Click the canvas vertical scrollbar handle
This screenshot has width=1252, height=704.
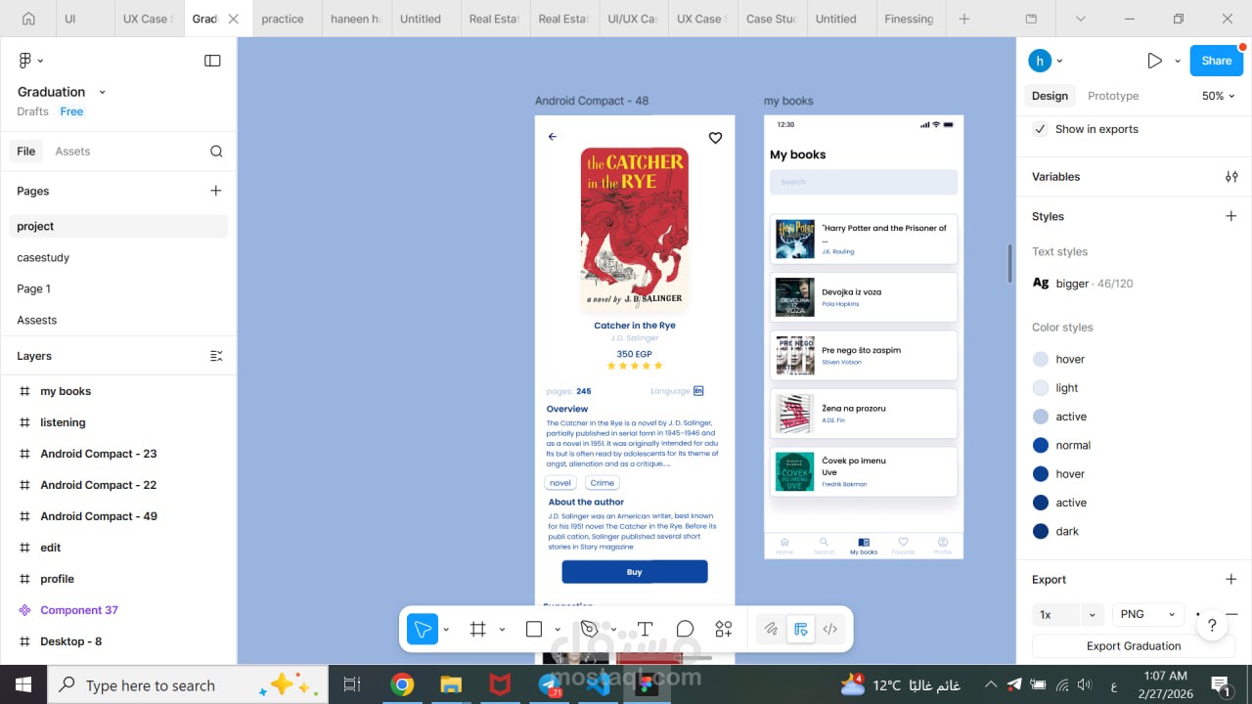tap(1010, 263)
